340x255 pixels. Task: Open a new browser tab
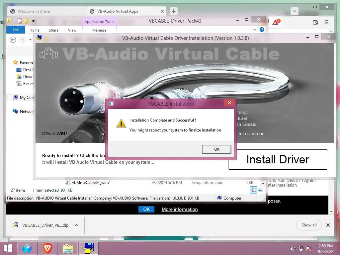[173, 11]
